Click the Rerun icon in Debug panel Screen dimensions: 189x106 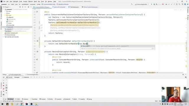click(x=4, y=77)
